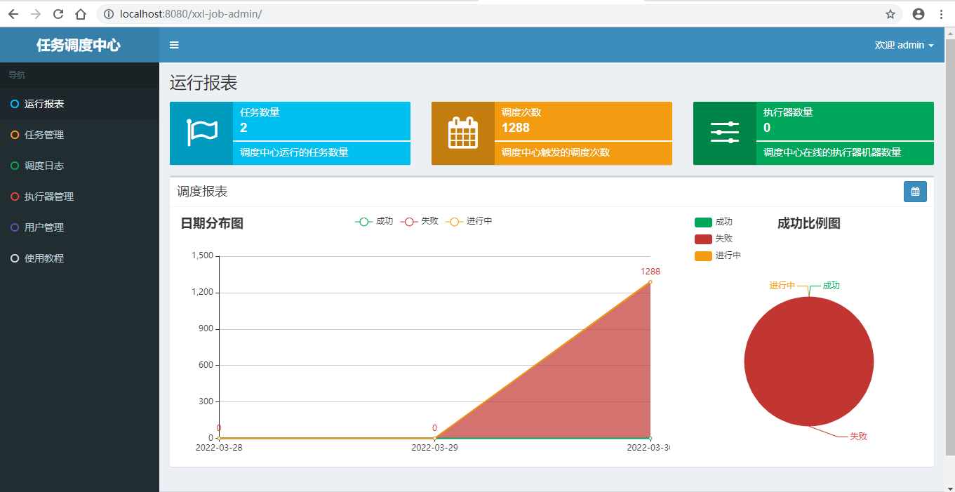Open the browser three-dot menu

941,13
